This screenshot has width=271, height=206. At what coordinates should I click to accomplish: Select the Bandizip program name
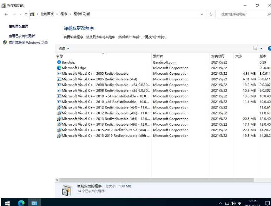click(x=68, y=62)
